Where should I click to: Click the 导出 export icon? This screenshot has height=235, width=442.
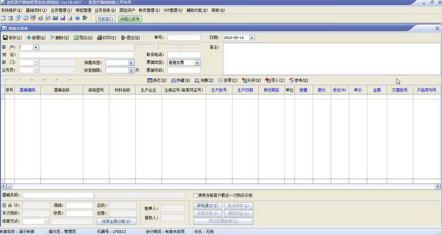76,38
